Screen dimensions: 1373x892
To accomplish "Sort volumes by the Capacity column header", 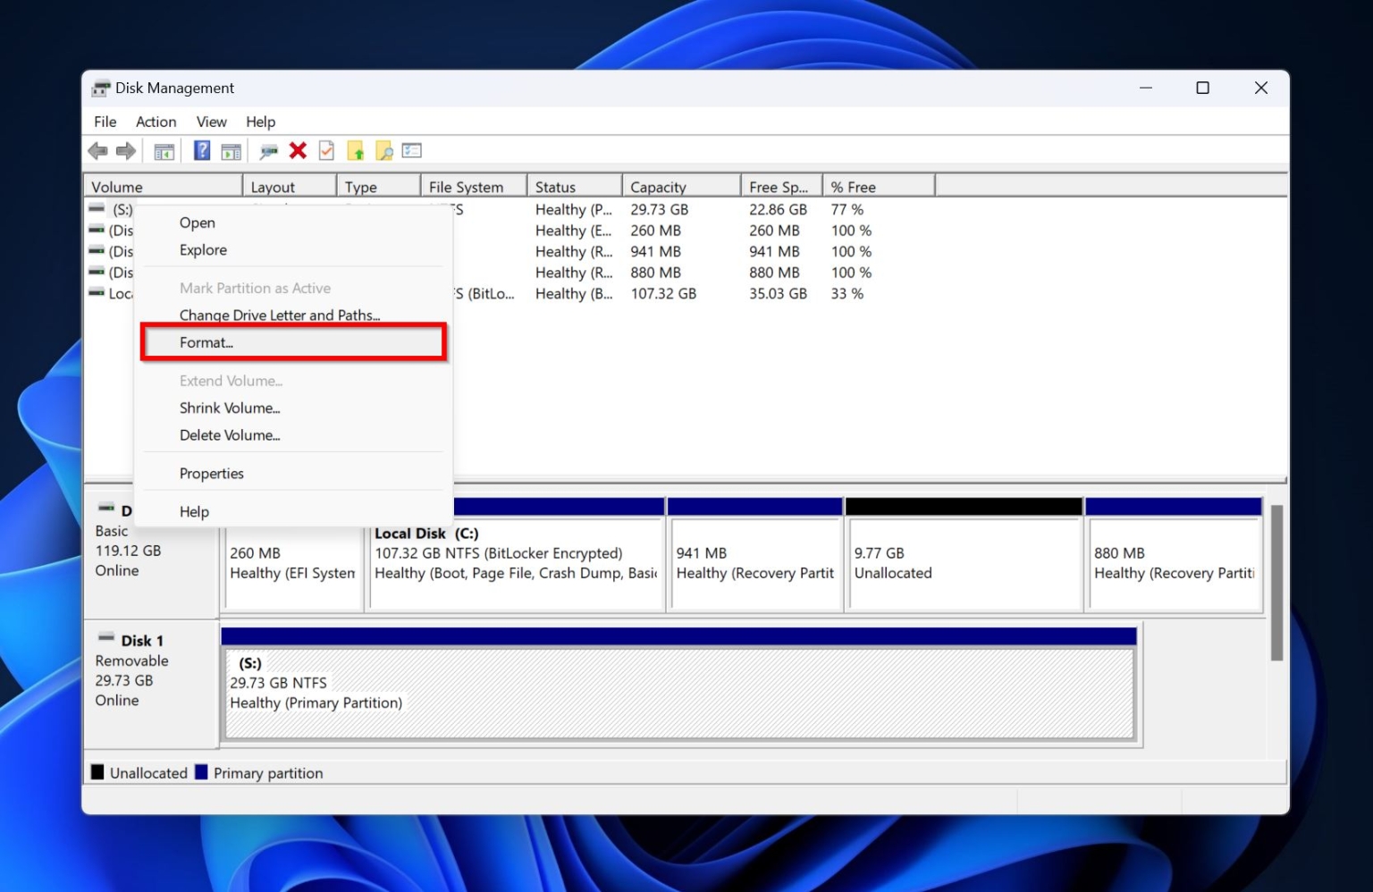I will pyautogui.click(x=659, y=186).
